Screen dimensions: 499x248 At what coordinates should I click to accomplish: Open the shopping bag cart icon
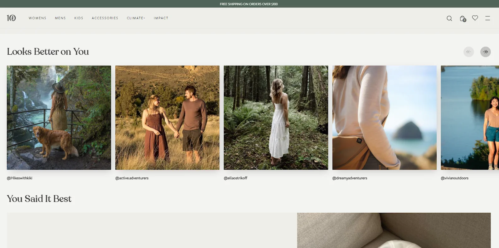pyautogui.click(x=463, y=18)
